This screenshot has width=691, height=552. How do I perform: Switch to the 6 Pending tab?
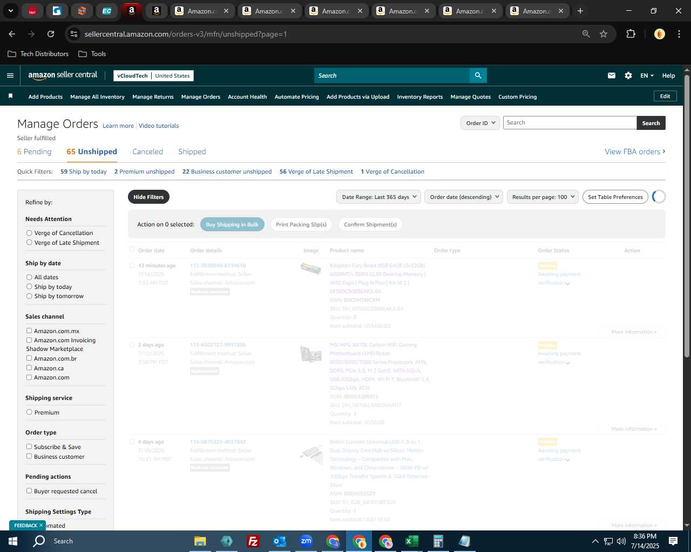tap(34, 151)
